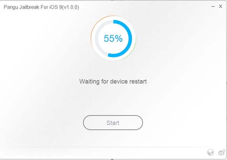Click the "iOS 9" text in title
Screen dimensions: 227x160
point(56,7)
